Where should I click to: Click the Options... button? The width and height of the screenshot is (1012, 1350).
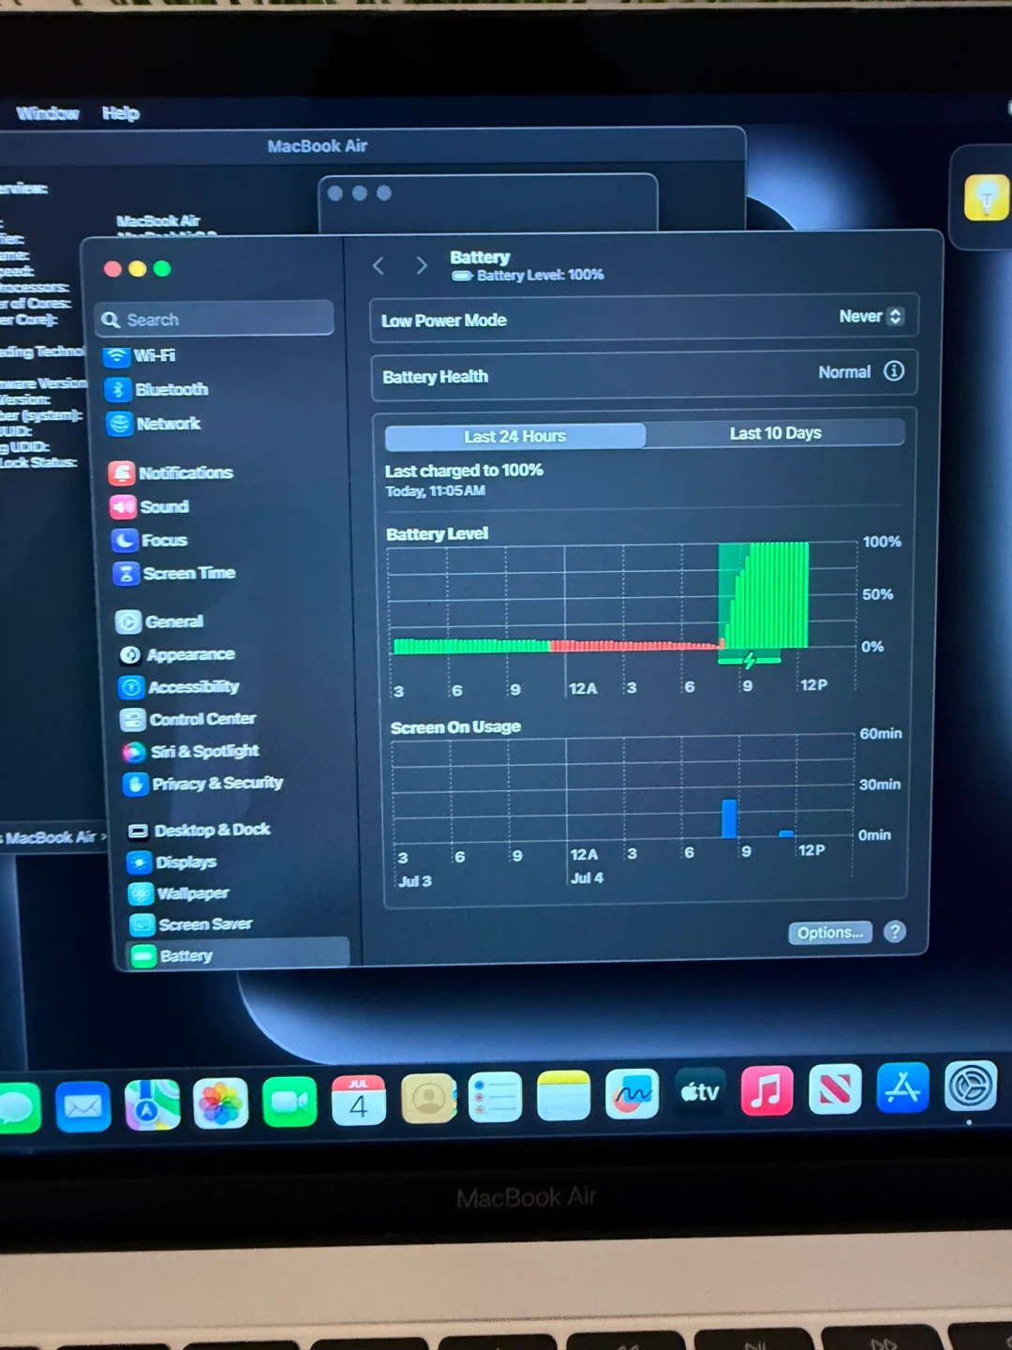(830, 933)
